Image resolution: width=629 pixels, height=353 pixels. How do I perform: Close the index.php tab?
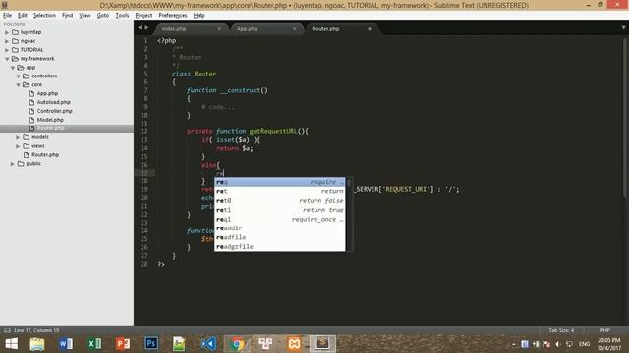pos(219,28)
